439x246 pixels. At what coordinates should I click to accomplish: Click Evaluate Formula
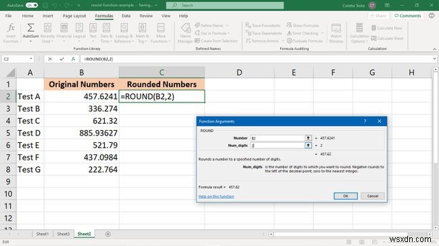(305, 41)
